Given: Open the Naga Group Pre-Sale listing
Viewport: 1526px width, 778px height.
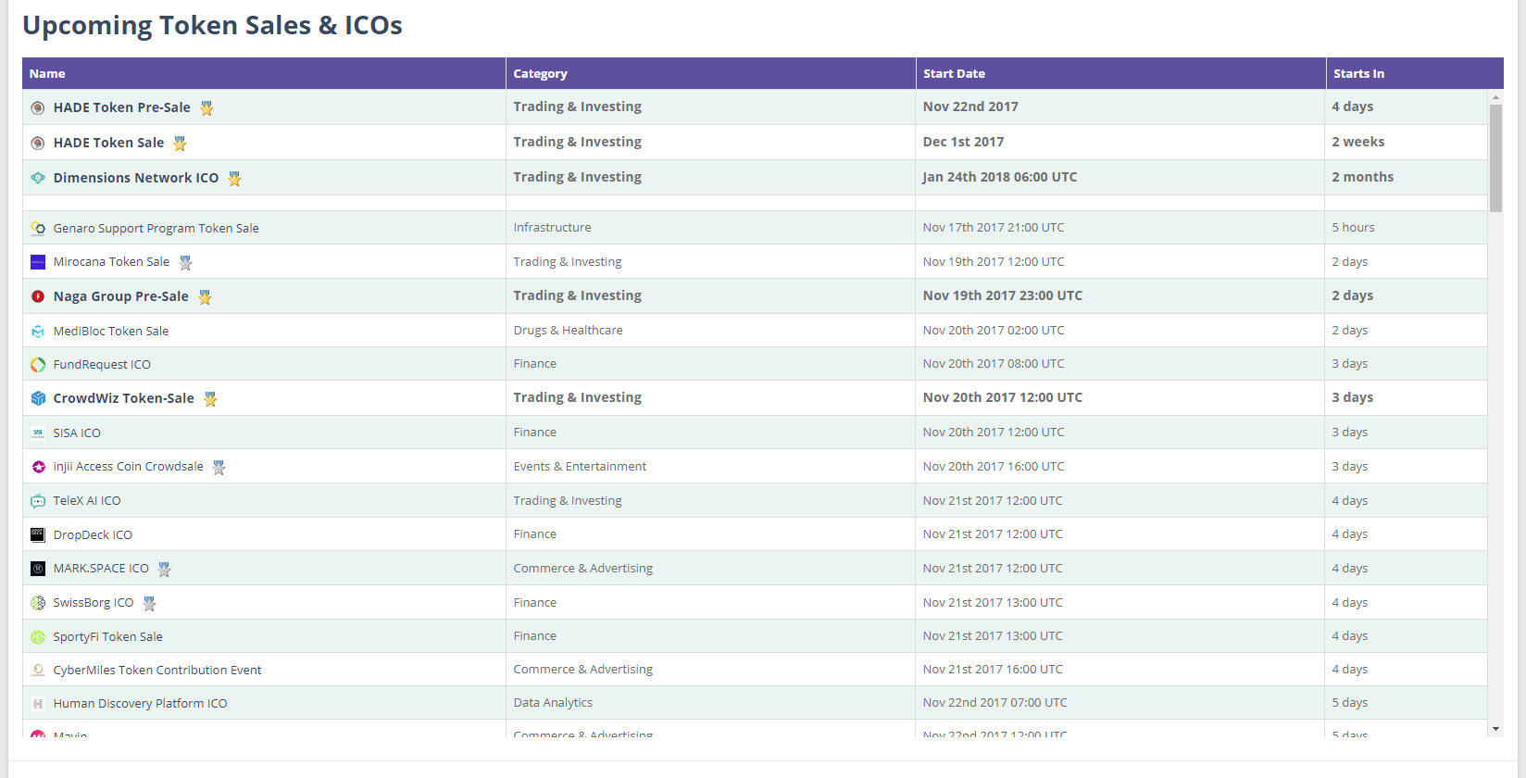Looking at the screenshot, I should coord(121,296).
